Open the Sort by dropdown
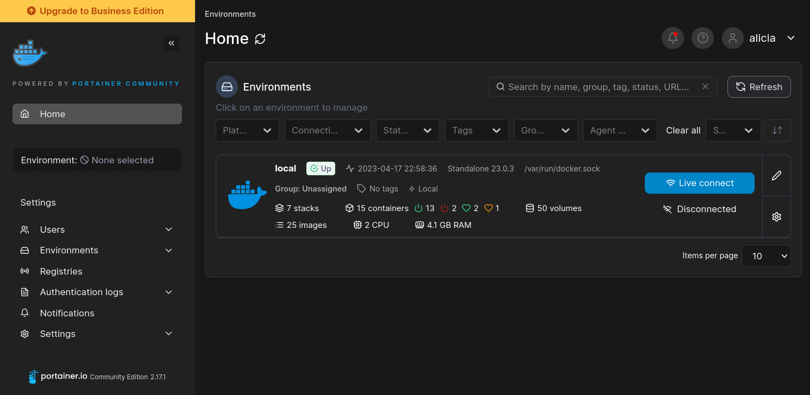The height and width of the screenshot is (395, 810). pos(733,131)
